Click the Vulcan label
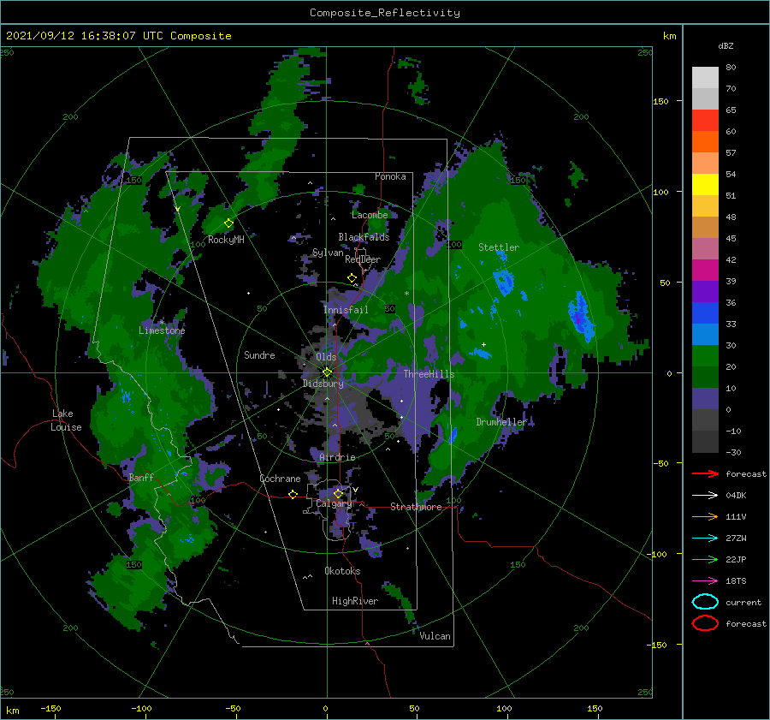770x720 pixels. click(435, 636)
